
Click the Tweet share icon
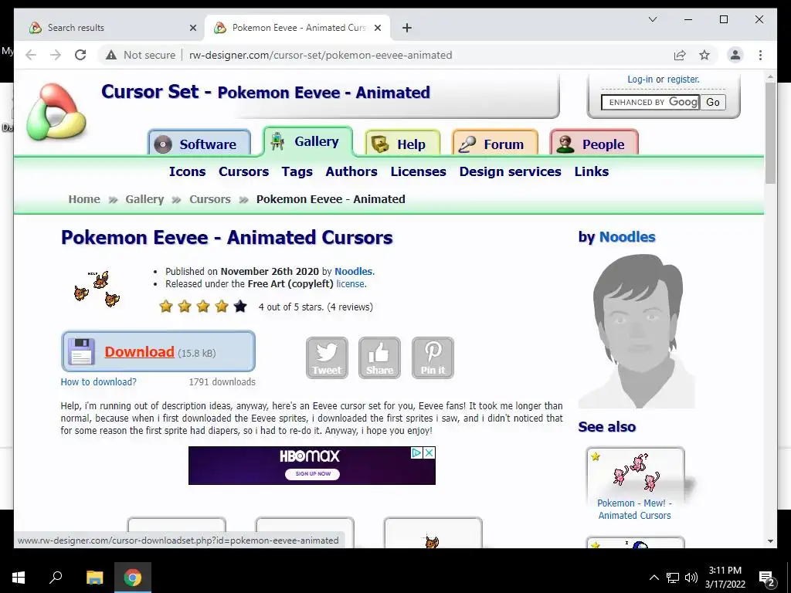pyautogui.click(x=327, y=357)
